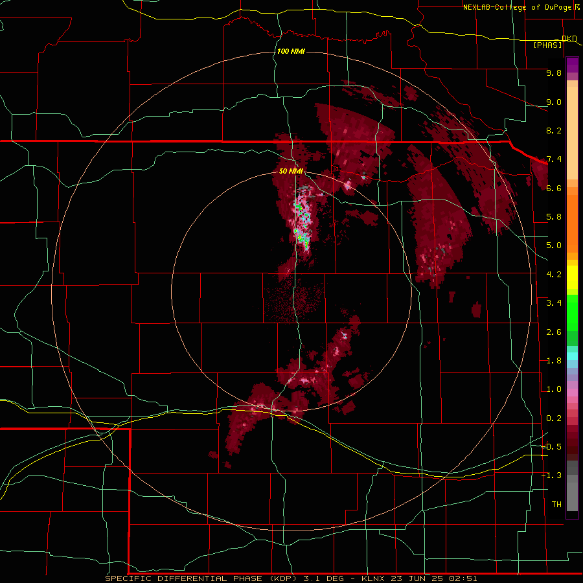Screen dimensions: 583x583
Task: Click the 02:51 timestamp text
Action: pyautogui.click(x=463, y=578)
